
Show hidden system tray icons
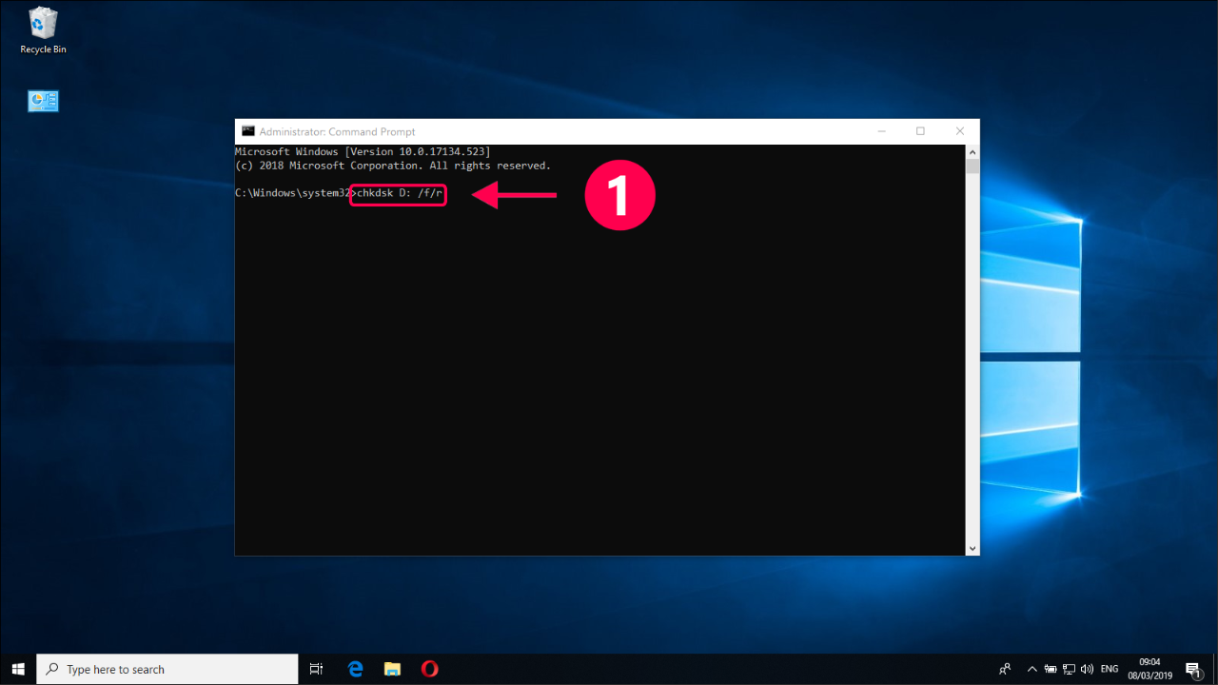point(1033,669)
